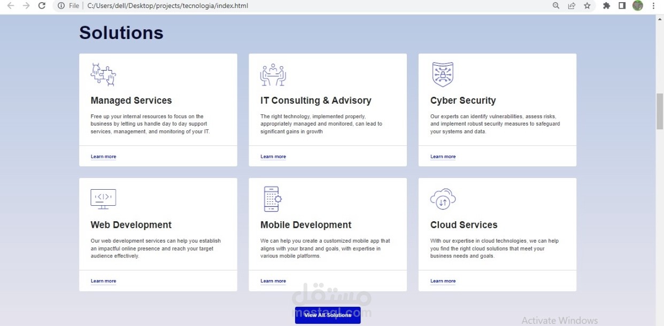This screenshot has height=326, width=664.
Task: Click the browser back arrow
Action: click(11, 6)
